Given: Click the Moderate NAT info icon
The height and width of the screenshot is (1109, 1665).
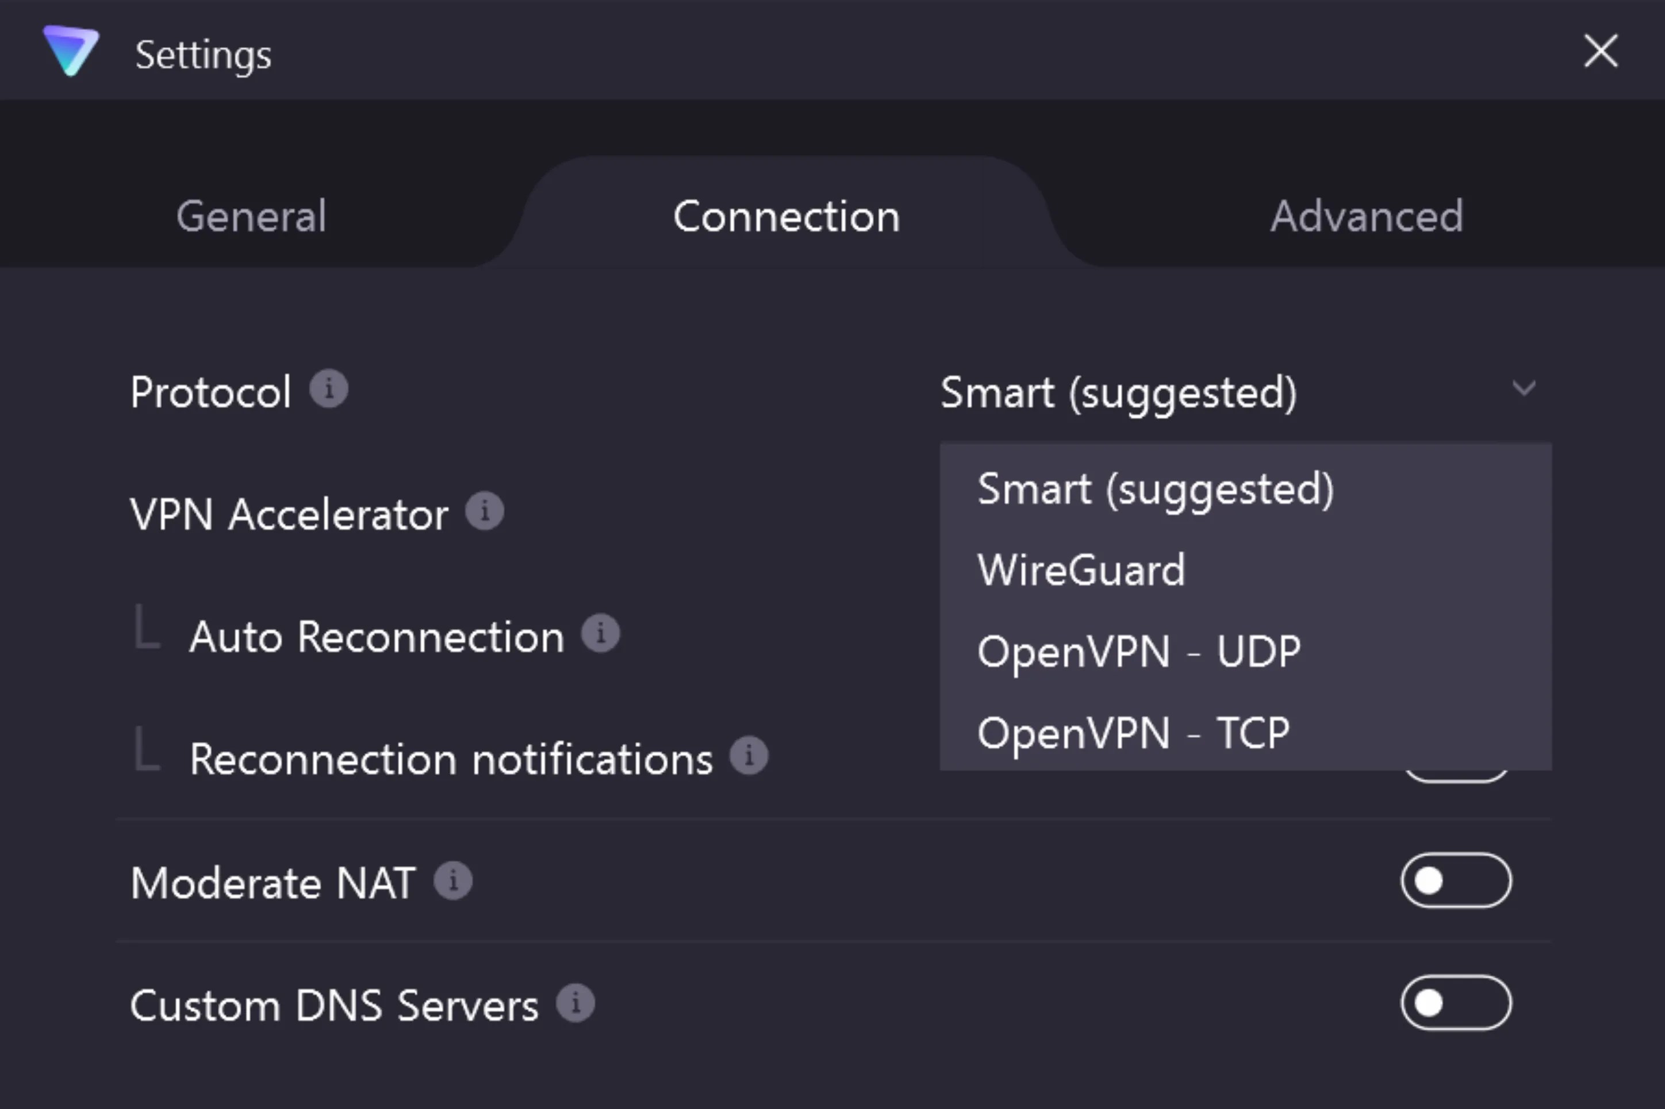Looking at the screenshot, I should (454, 880).
